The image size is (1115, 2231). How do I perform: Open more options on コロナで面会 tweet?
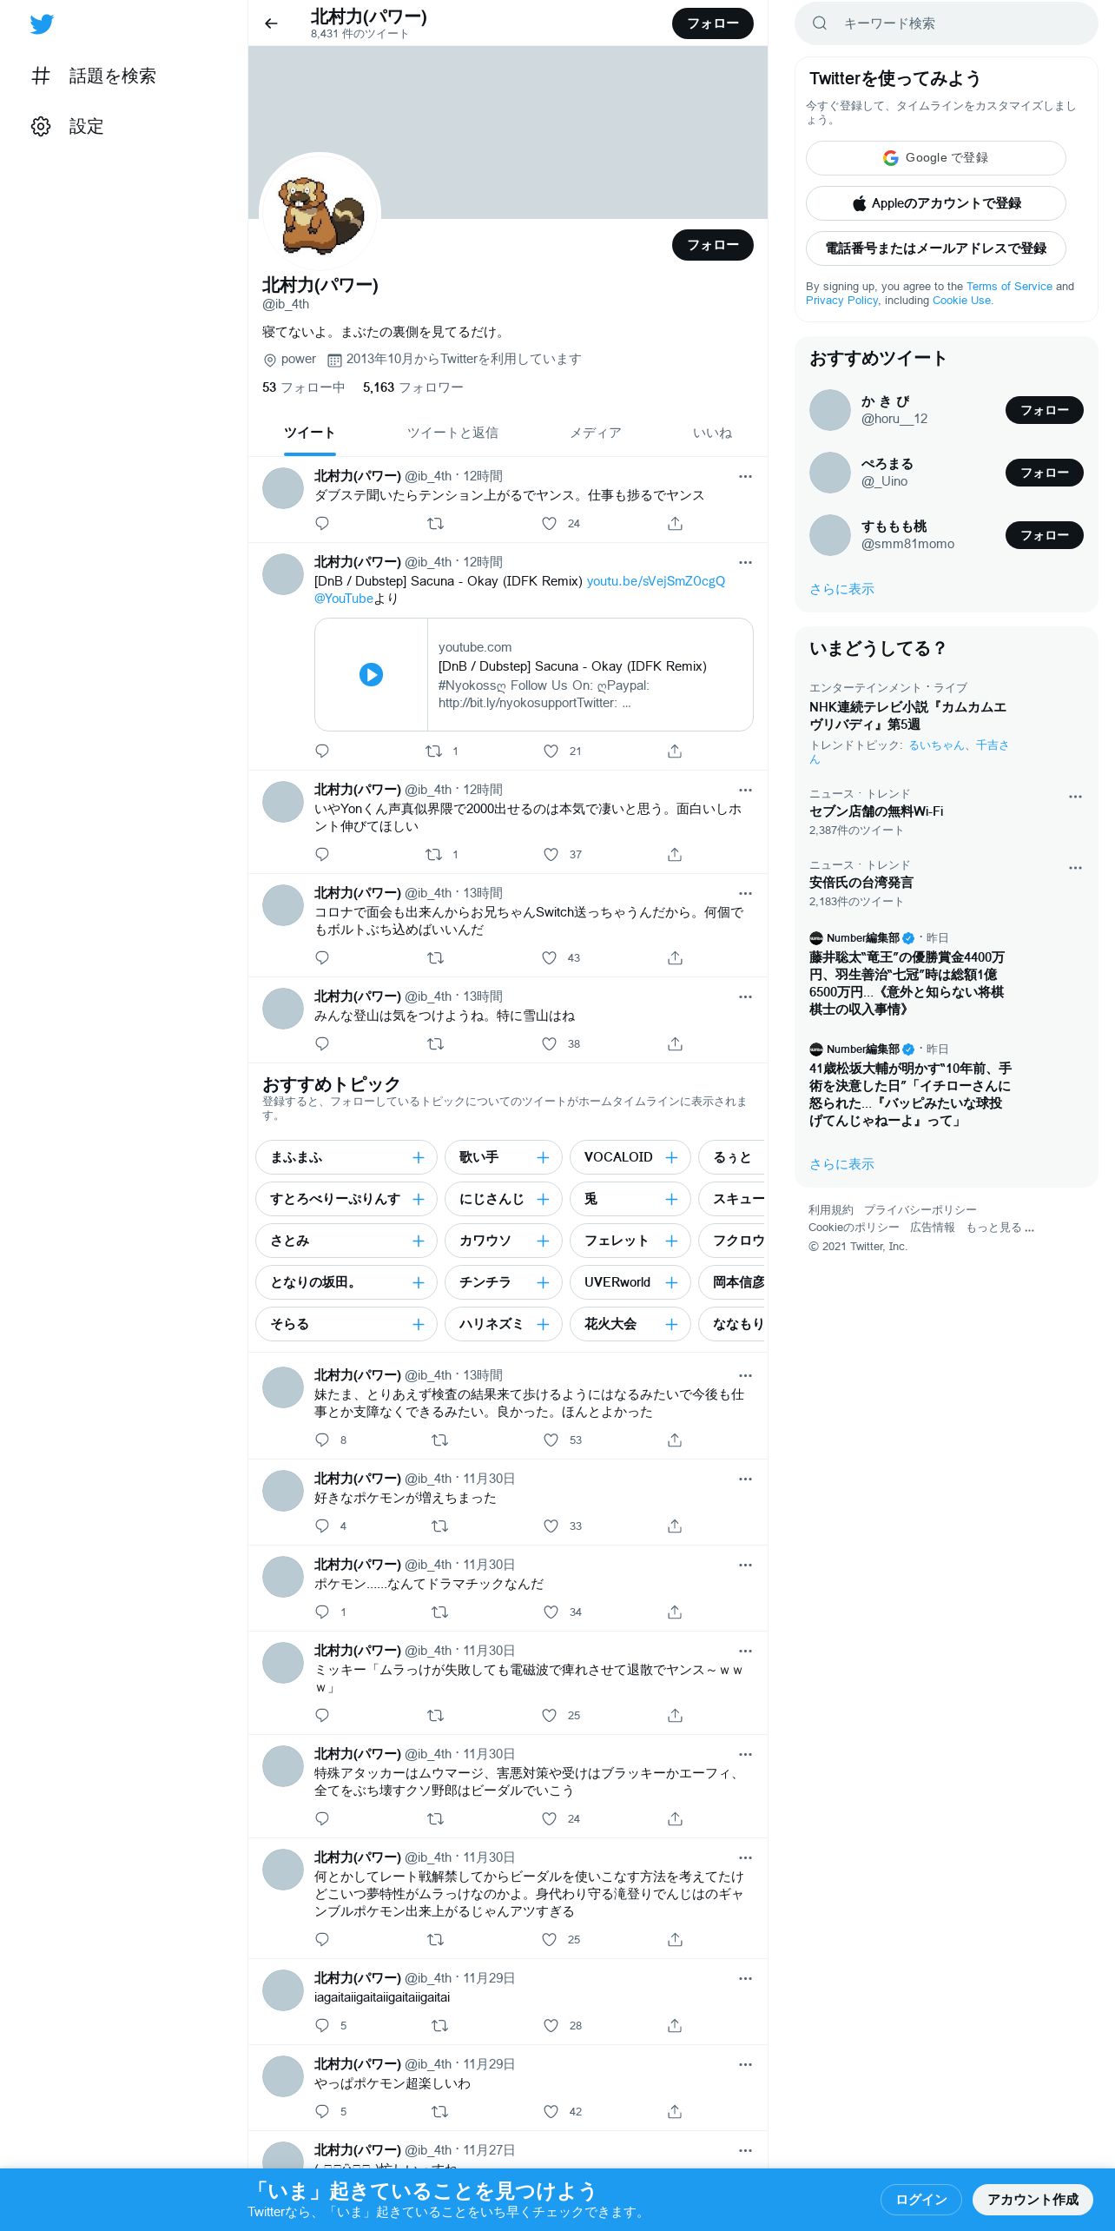coord(745,893)
